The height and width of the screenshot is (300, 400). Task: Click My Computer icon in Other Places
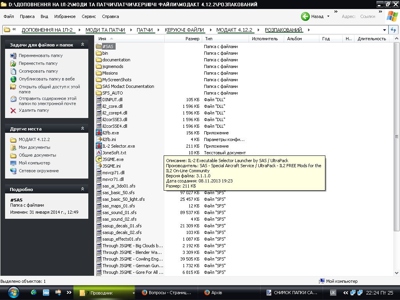[x=13, y=163]
